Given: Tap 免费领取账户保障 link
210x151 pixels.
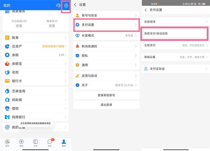Looking at the screenshot, I should [53, 46].
